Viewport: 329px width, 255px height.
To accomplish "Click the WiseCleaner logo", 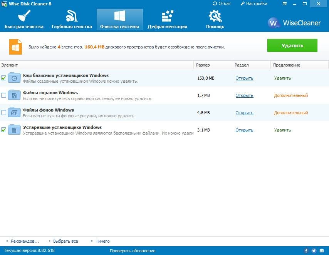I will point(294,23).
